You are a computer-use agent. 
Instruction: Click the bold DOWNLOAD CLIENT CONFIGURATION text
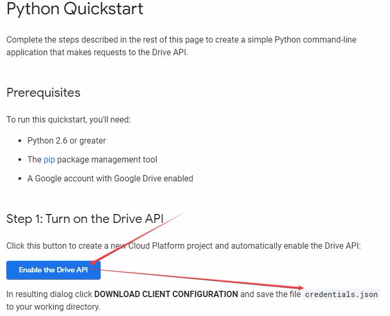click(166, 294)
